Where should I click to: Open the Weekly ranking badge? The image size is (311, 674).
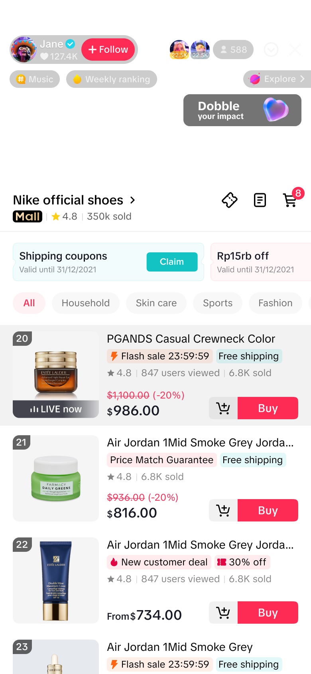pyautogui.click(x=112, y=79)
